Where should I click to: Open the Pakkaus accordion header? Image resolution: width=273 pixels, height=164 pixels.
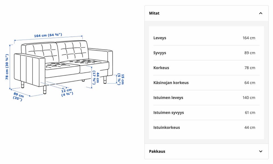coord(206,151)
